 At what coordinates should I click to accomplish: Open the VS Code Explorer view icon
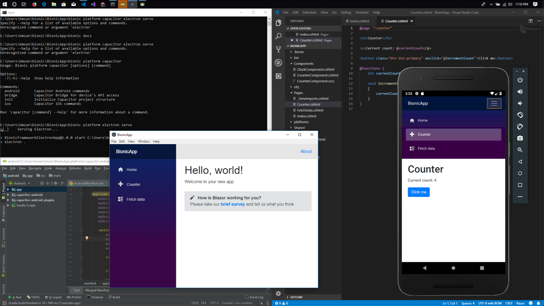point(278,23)
